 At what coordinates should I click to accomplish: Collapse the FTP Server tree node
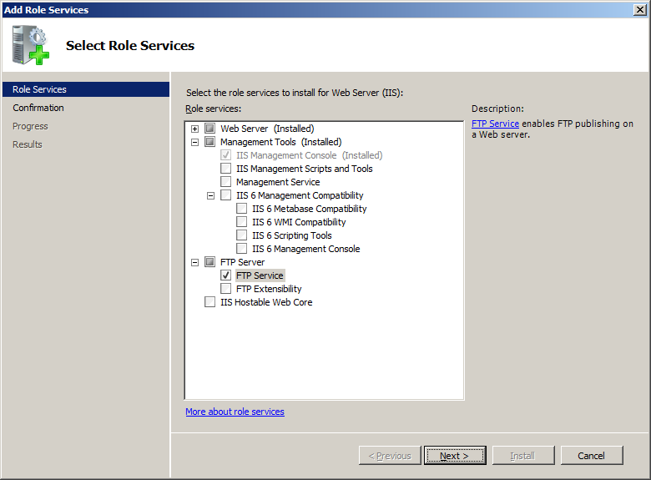194,262
